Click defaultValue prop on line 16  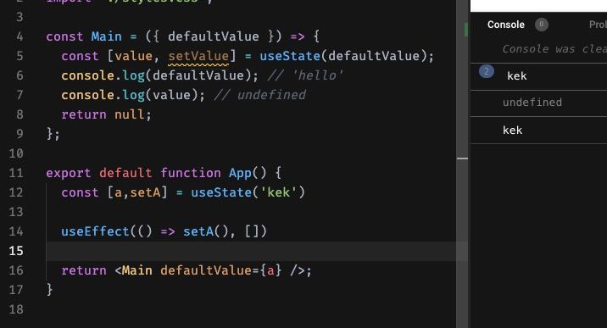coord(206,270)
